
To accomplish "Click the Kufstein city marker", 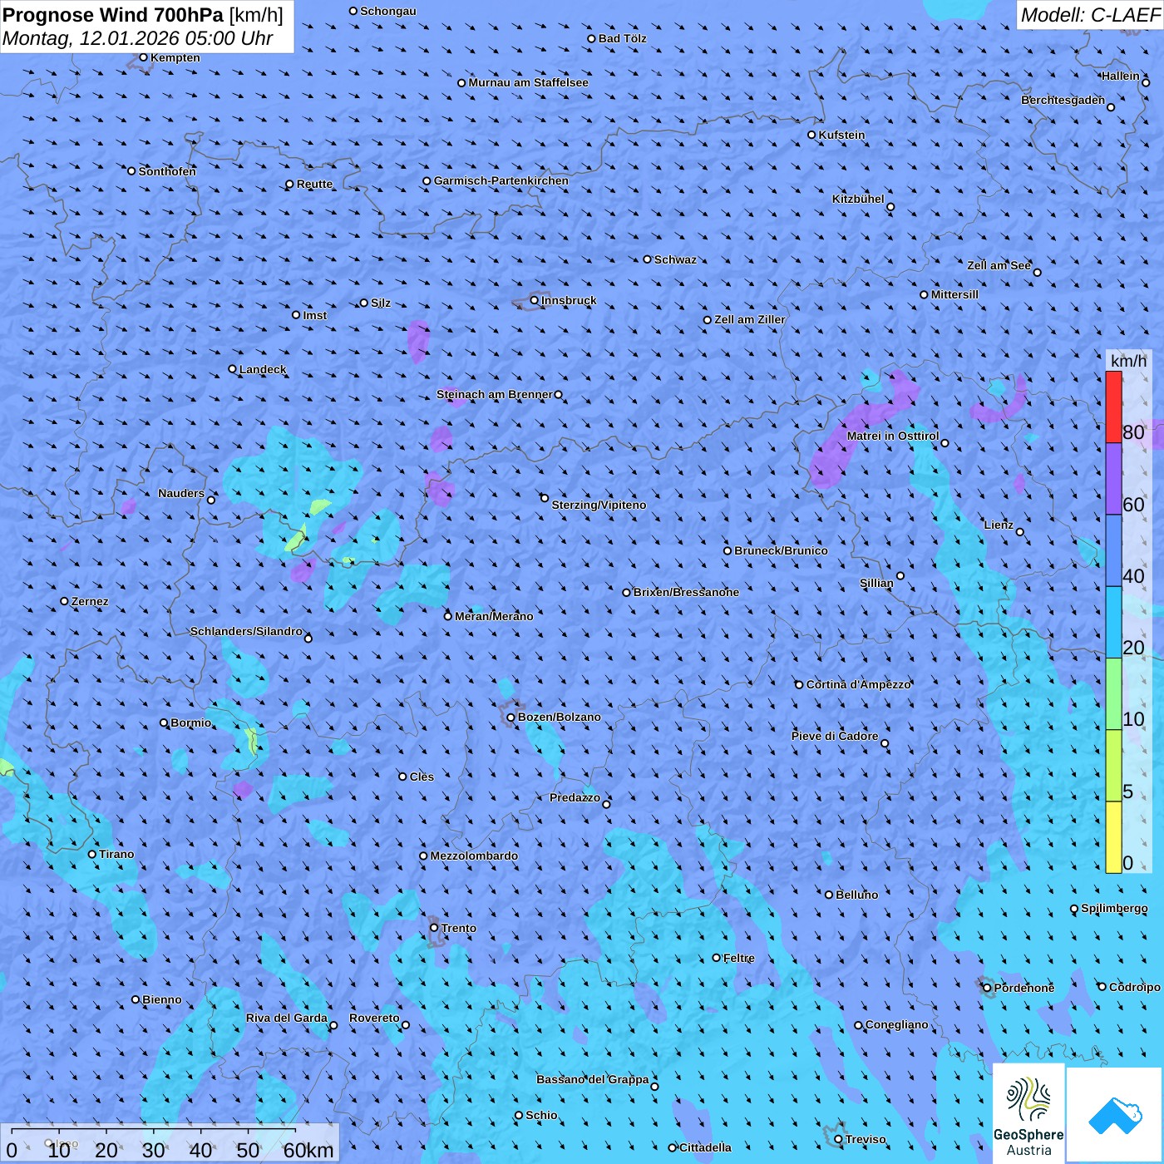I will pyautogui.click(x=811, y=135).
